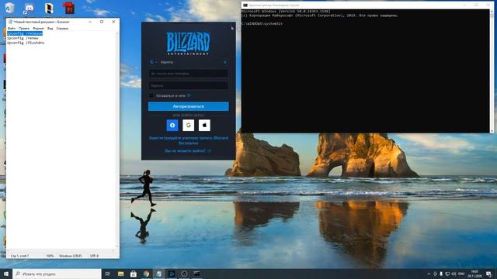Click the C:\WINDOWS\system32> prompt line
This screenshot has height=279, width=497.
(262, 24)
